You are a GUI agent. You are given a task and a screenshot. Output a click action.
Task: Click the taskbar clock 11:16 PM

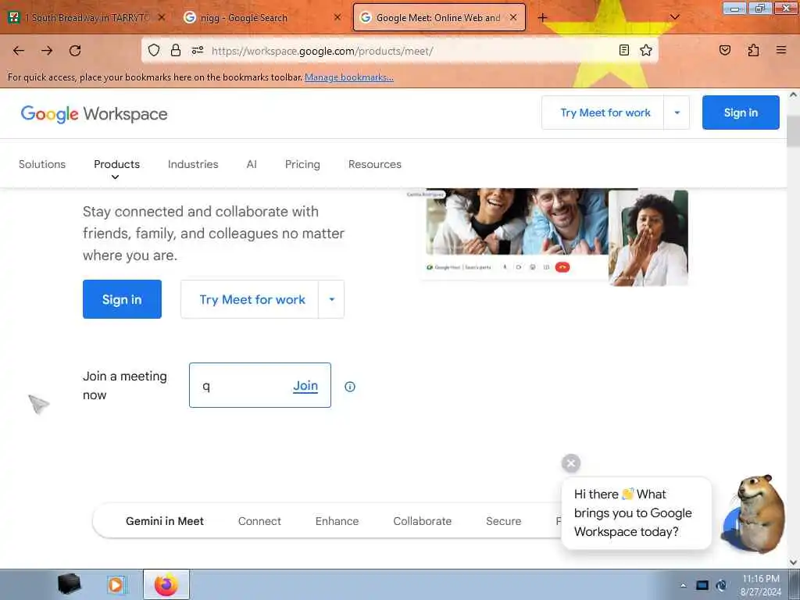tap(761, 585)
